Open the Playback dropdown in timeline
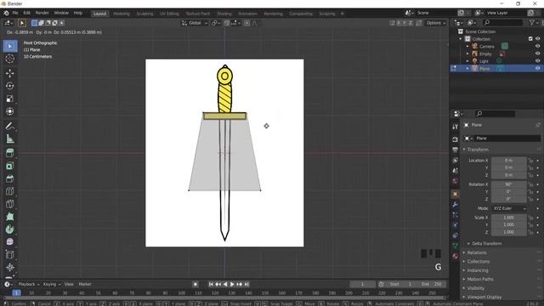This screenshot has height=306, width=544. click(x=28, y=284)
